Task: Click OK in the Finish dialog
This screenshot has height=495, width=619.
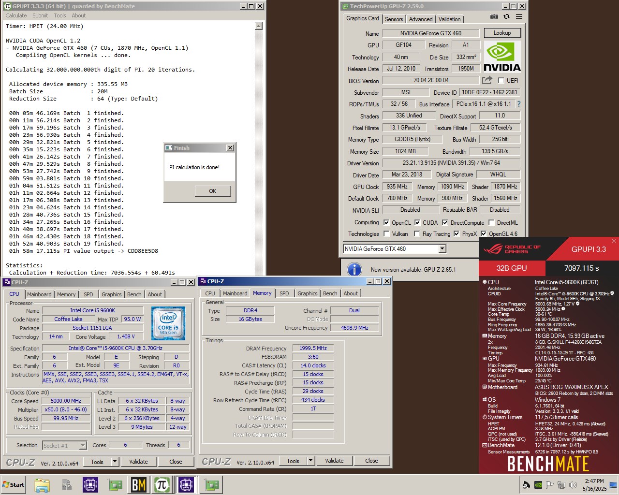Action: 213,191
